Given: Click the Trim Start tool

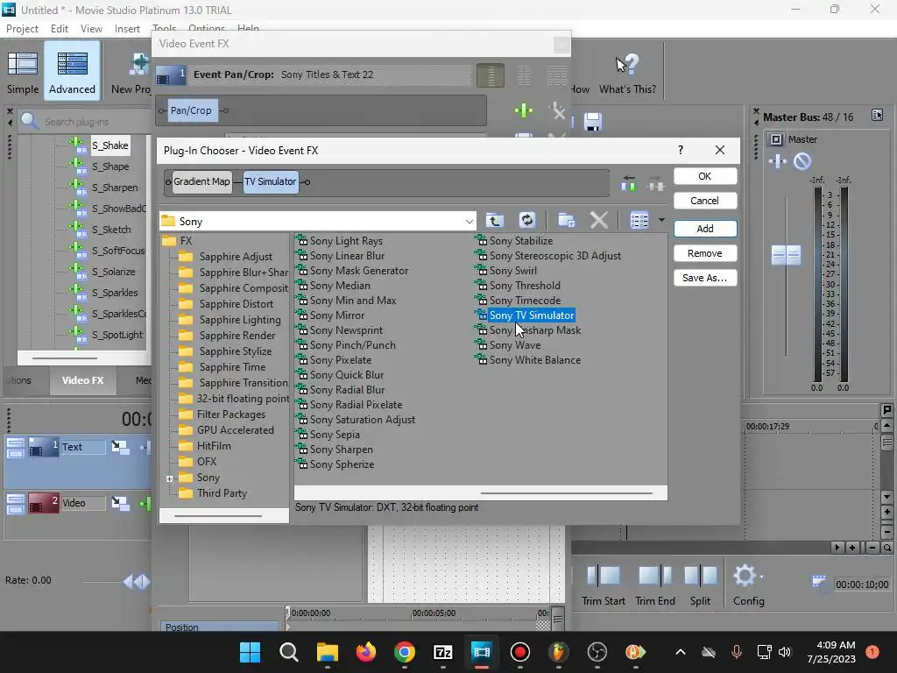Looking at the screenshot, I should (x=603, y=584).
